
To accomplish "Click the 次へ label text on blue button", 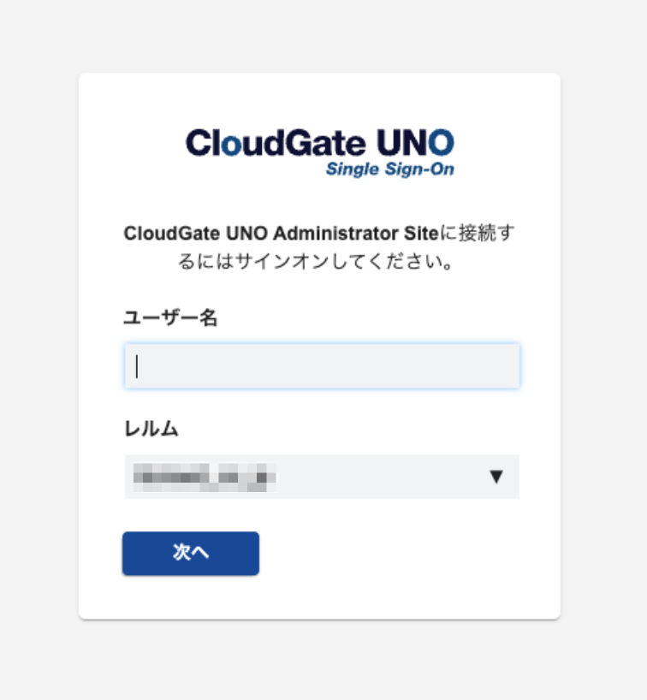I will [x=191, y=553].
